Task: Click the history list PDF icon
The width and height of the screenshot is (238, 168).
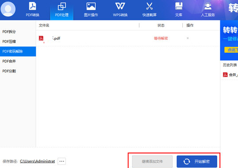Action: [225, 75]
